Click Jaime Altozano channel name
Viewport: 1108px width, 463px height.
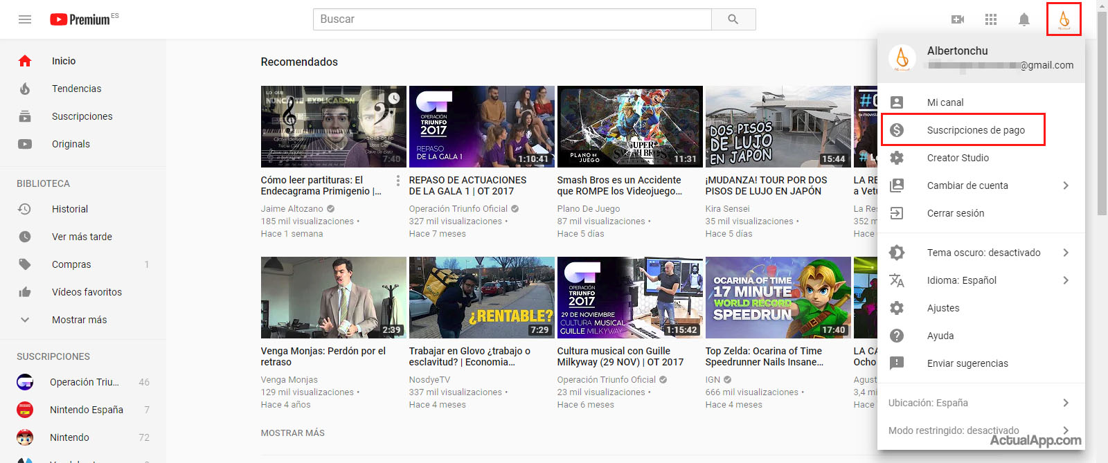click(x=292, y=209)
